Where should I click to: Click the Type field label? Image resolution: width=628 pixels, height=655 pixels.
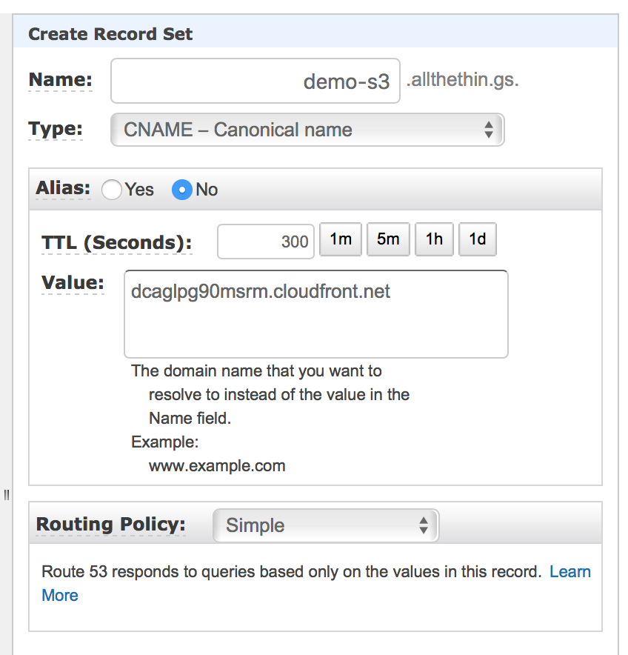tap(55, 129)
